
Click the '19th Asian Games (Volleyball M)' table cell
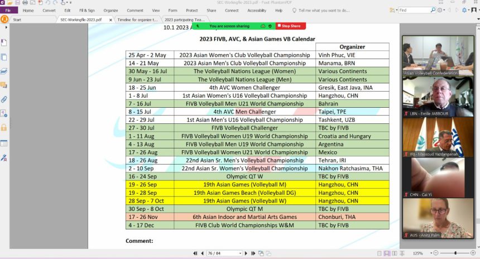click(x=244, y=185)
